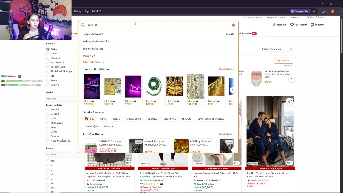Click the Marka Ara brand search field

point(63,99)
